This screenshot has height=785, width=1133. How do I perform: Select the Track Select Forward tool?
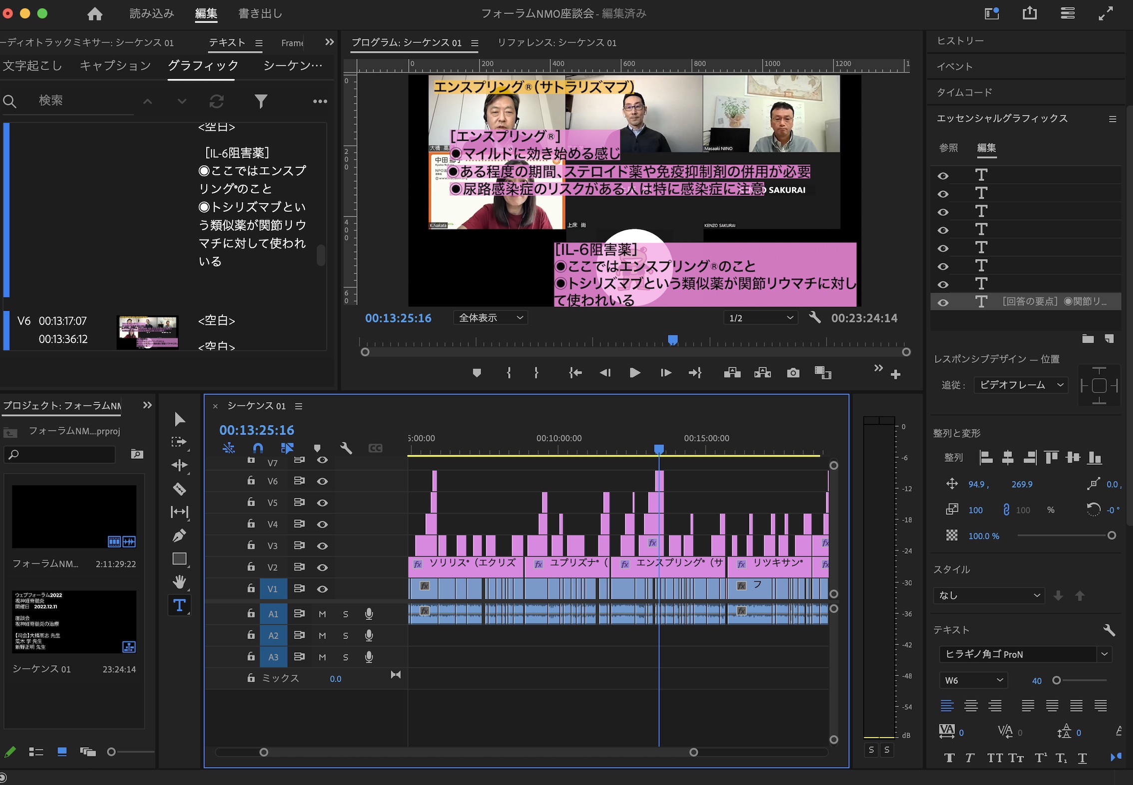pyautogui.click(x=179, y=442)
